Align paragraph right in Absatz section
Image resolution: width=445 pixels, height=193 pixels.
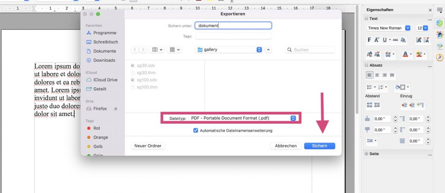(x=384, y=75)
